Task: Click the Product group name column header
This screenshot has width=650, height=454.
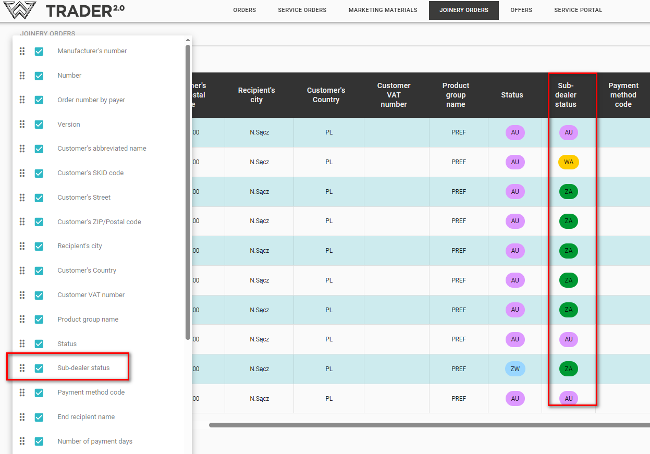Action: click(x=456, y=95)
